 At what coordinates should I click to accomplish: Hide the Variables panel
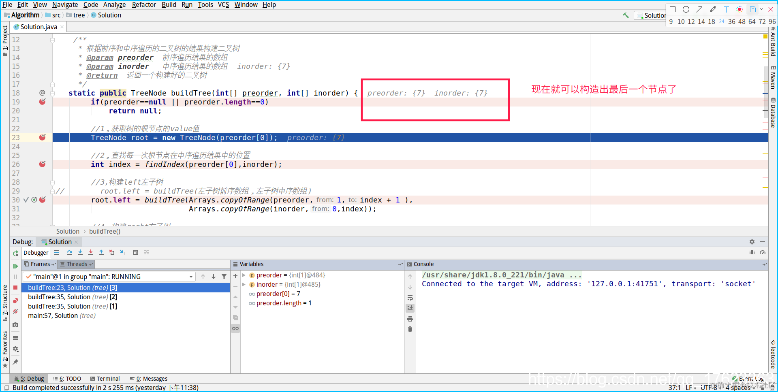coord(400,264)
